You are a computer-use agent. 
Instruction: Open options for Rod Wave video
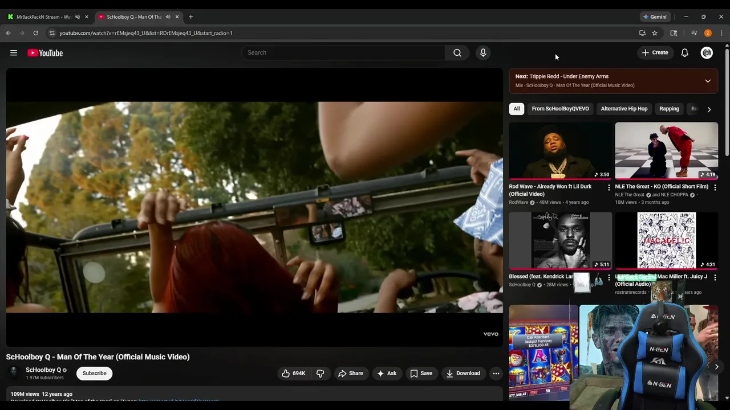tap(609, 187)
